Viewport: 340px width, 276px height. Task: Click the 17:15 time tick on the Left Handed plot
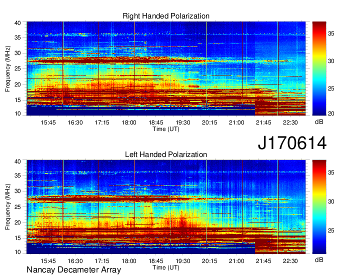click(102, 261)
